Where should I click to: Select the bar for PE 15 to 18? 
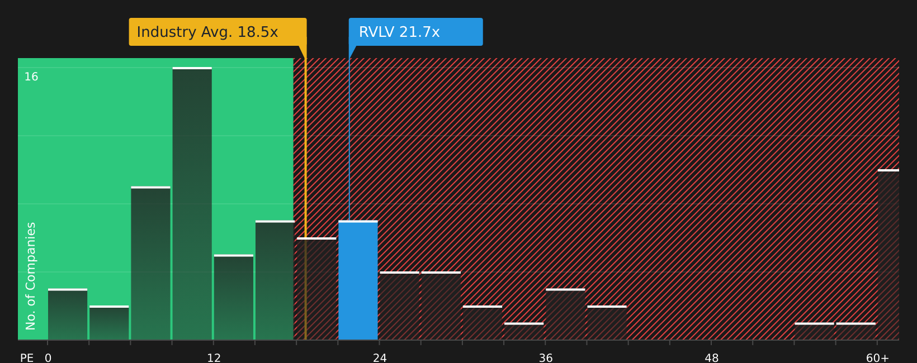click(275, 280)
